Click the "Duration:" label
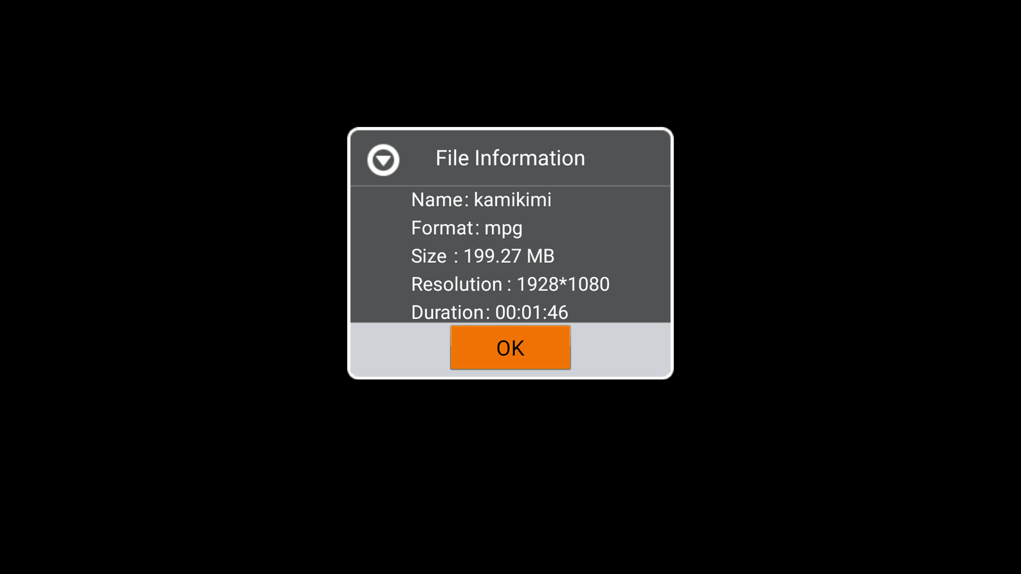1021x574 pixels. click(451, 312)
